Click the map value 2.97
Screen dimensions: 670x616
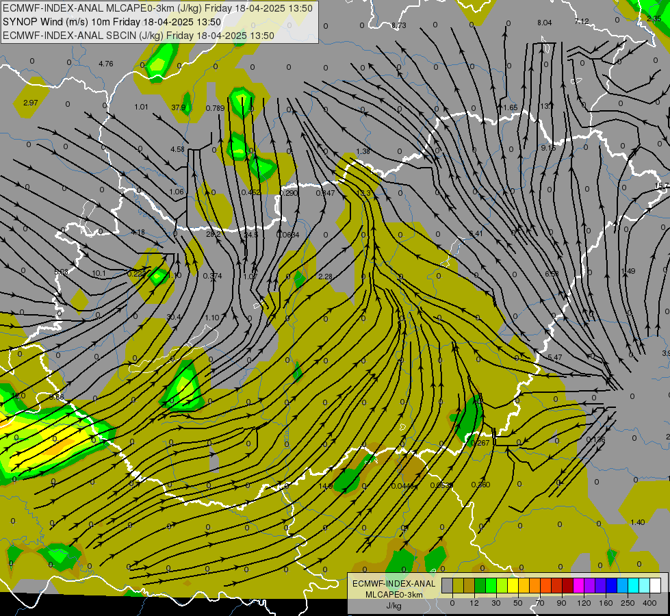point(30,103)
